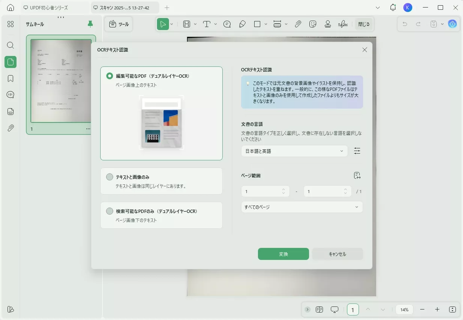Click the undo arrow
Image resolution: width=463 pixels, height=320 pixels.
click(405, 24)
